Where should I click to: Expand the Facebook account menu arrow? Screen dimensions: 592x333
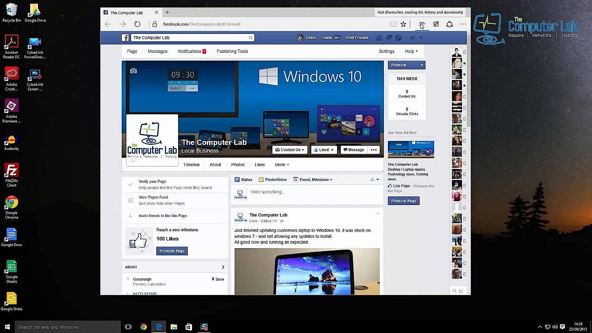[421, 37]
